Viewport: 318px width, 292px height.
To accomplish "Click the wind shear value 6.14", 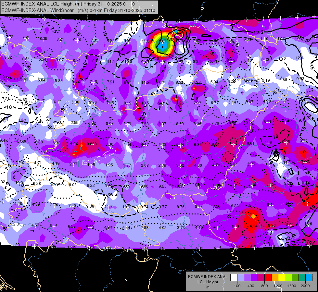I will click(x=232, y=102).
